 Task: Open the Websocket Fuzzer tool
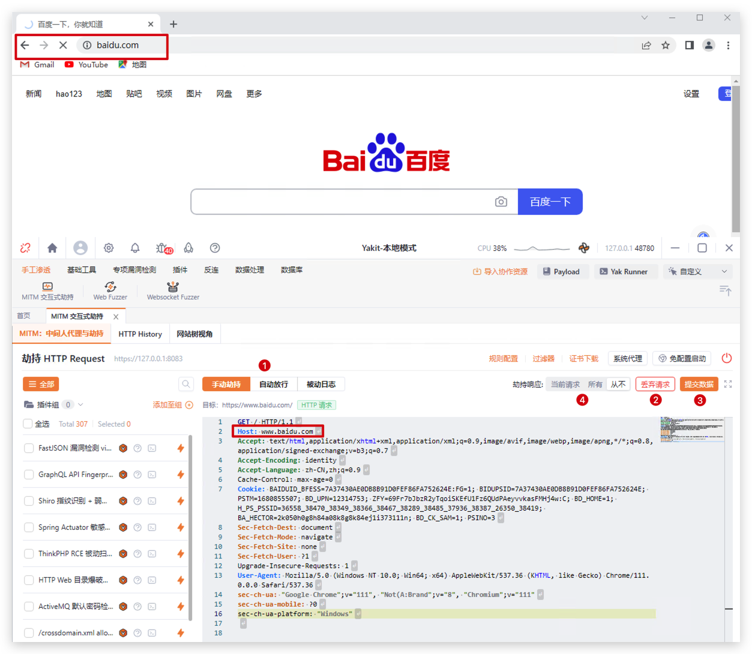173,290
